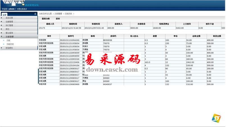This screenshot has height=127, width=226.
Task: Collapse the 交班管理 menu section
Action: [x=9, y=37]
